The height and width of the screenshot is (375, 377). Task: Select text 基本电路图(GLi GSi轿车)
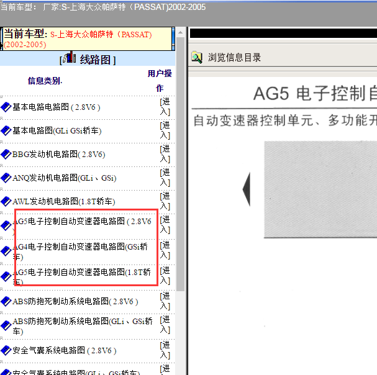[57, 131]
